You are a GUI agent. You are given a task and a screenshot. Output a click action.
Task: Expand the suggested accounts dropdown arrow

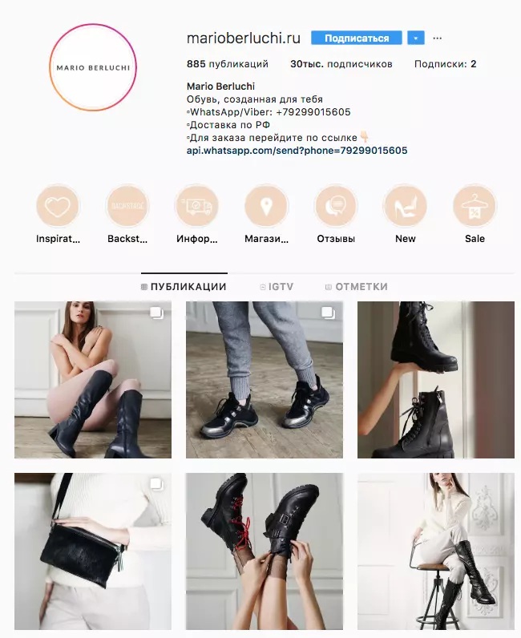click(415, 38)
